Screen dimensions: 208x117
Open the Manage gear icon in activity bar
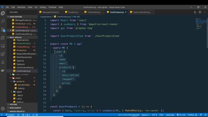(x=3, y=109)
